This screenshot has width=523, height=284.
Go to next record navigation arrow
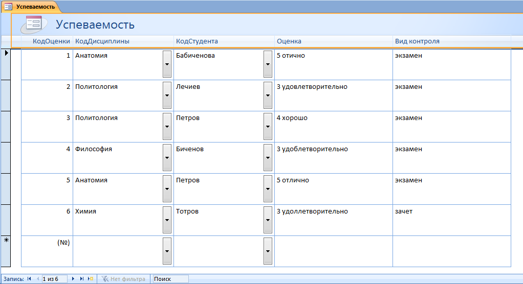pyautogui.click(x=73, y=279)
